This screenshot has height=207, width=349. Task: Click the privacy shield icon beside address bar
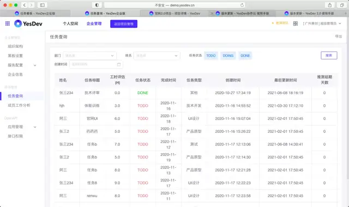97,5
